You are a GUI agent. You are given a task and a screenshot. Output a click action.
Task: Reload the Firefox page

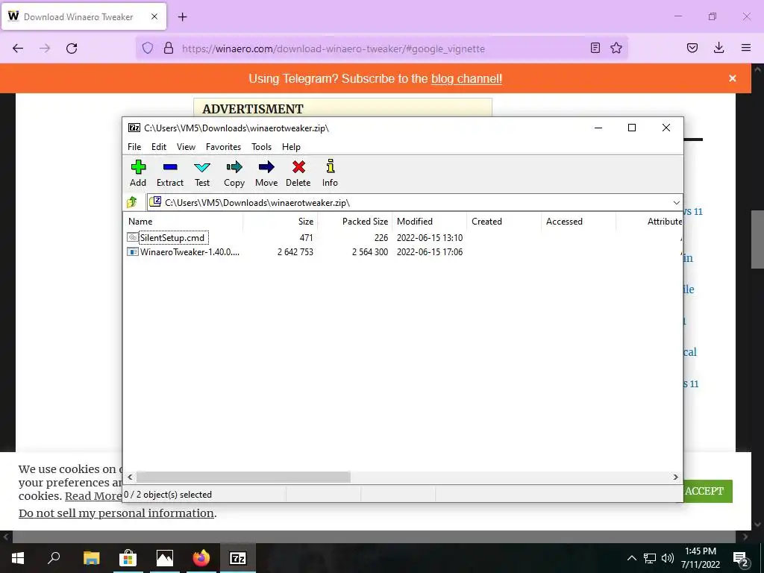[x=72, y=48]
